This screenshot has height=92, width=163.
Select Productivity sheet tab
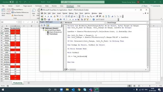[18, 83]
